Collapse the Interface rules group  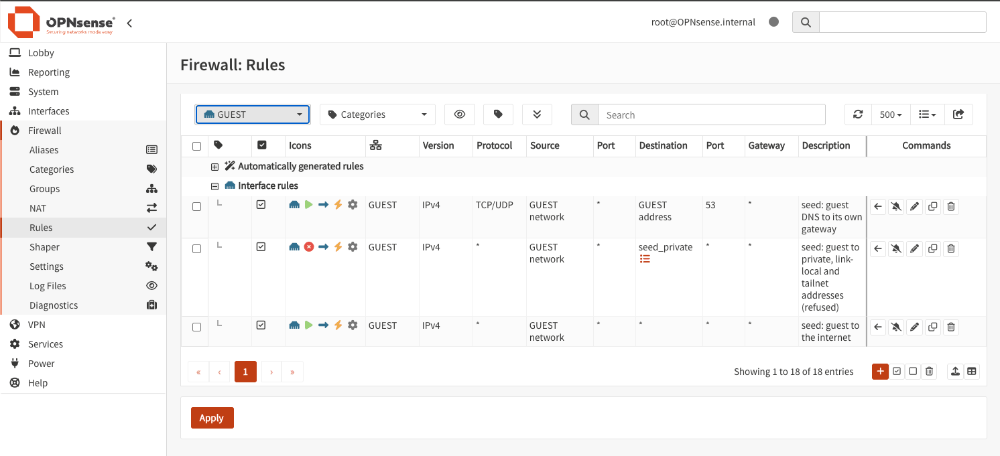click(x=214, y=186)
